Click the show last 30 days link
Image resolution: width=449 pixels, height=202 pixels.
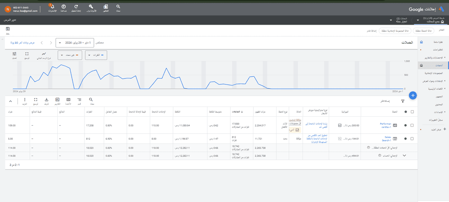click(x=22, y=43)
